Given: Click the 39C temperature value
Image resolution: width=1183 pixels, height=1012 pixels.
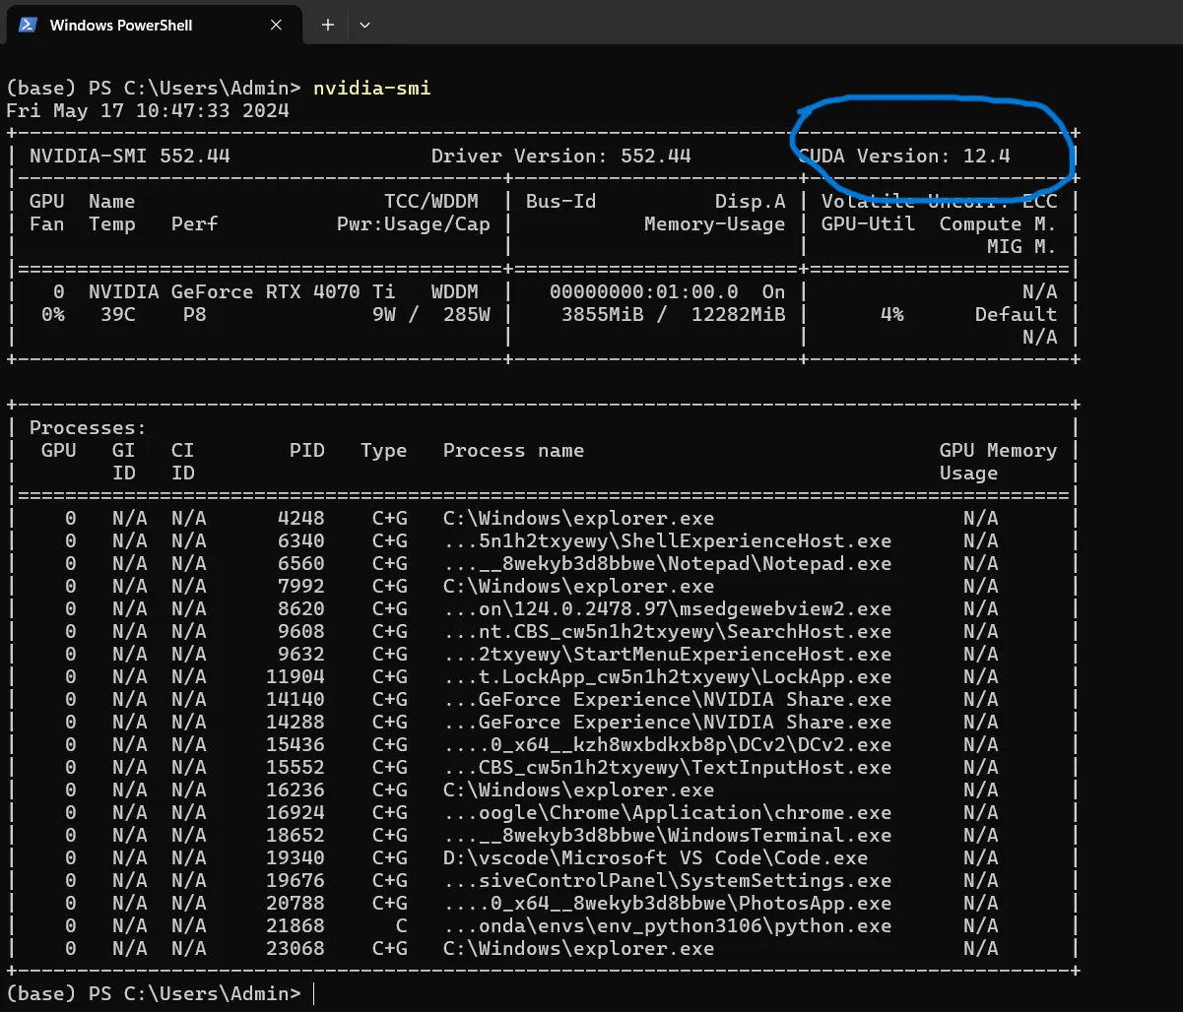Looking at the screenshot, I should click(x=118, y=314).
